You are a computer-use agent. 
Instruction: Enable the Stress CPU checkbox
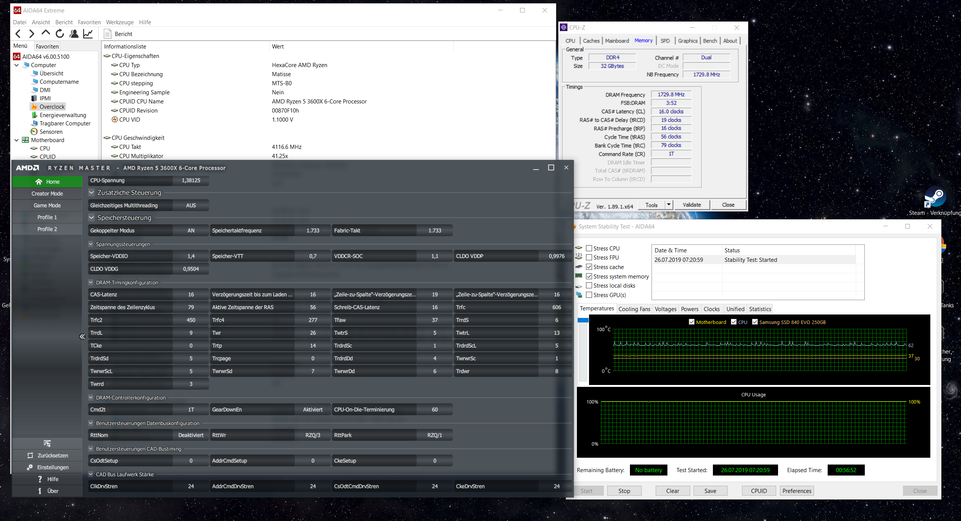[589, 248]
